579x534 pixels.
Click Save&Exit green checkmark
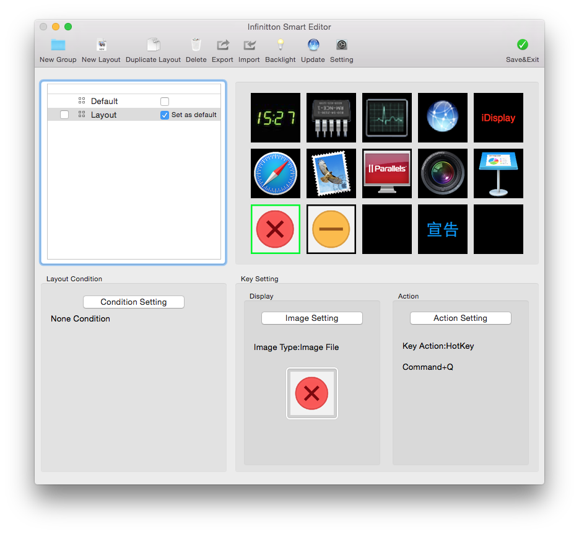click(x=522, y=45)
